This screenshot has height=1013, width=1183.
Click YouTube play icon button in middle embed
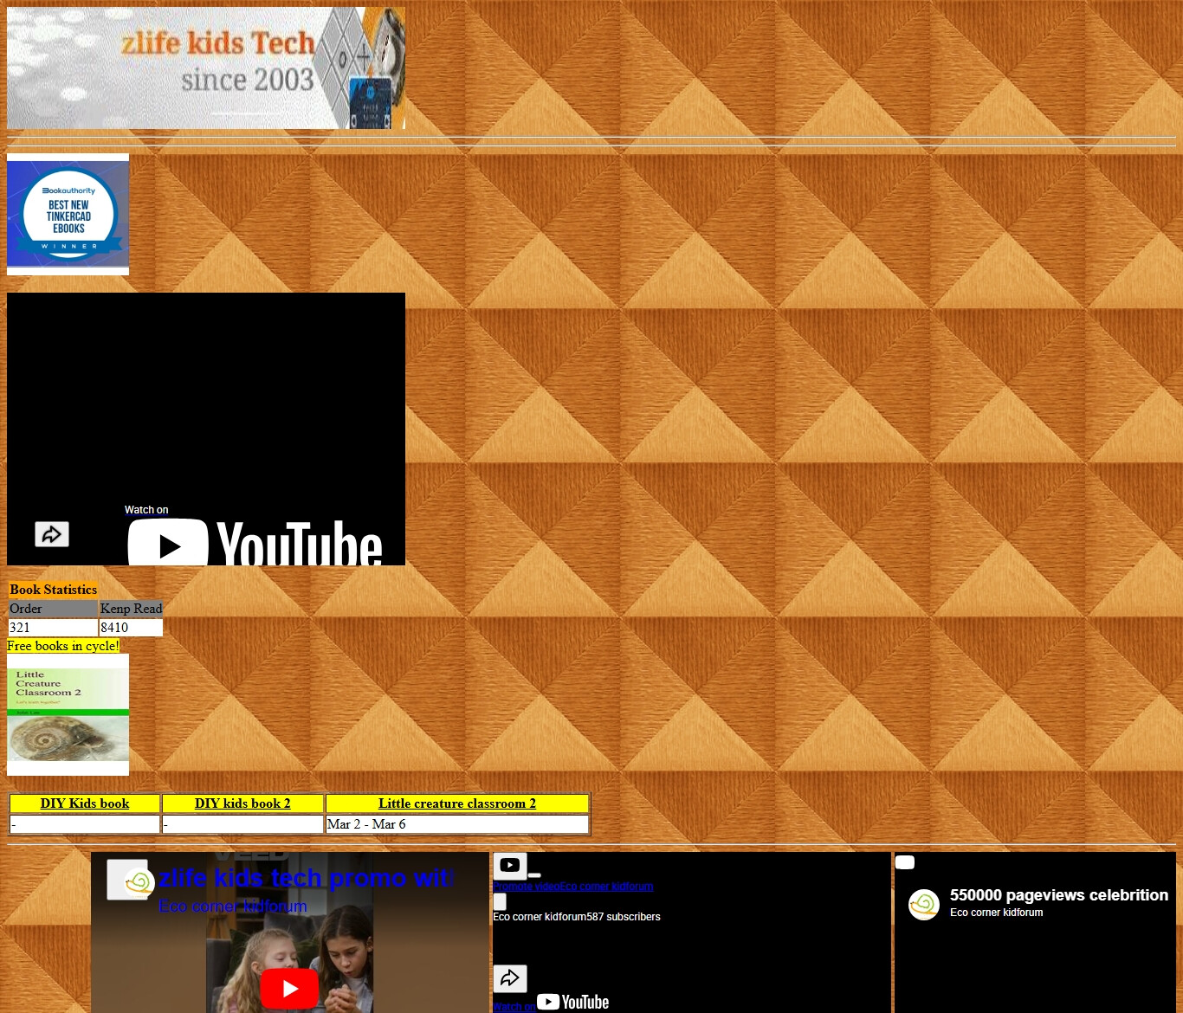point(510,865)
